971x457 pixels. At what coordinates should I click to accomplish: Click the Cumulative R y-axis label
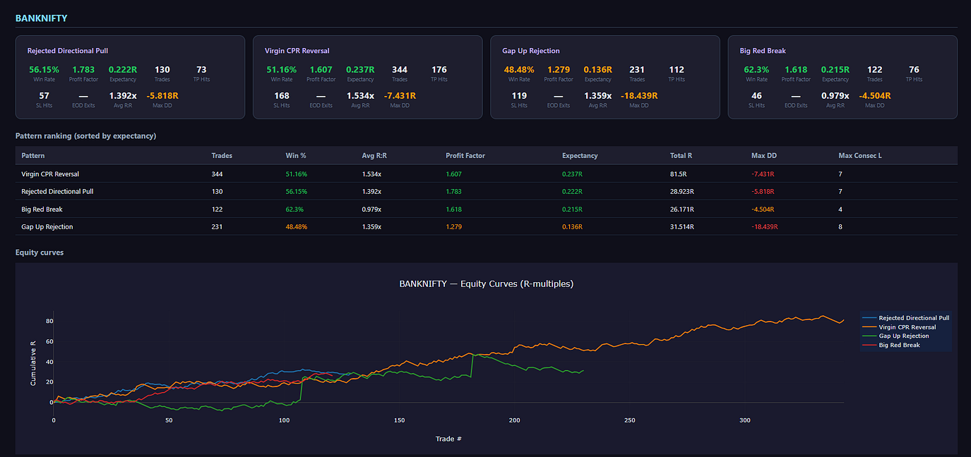coord(33,362)
